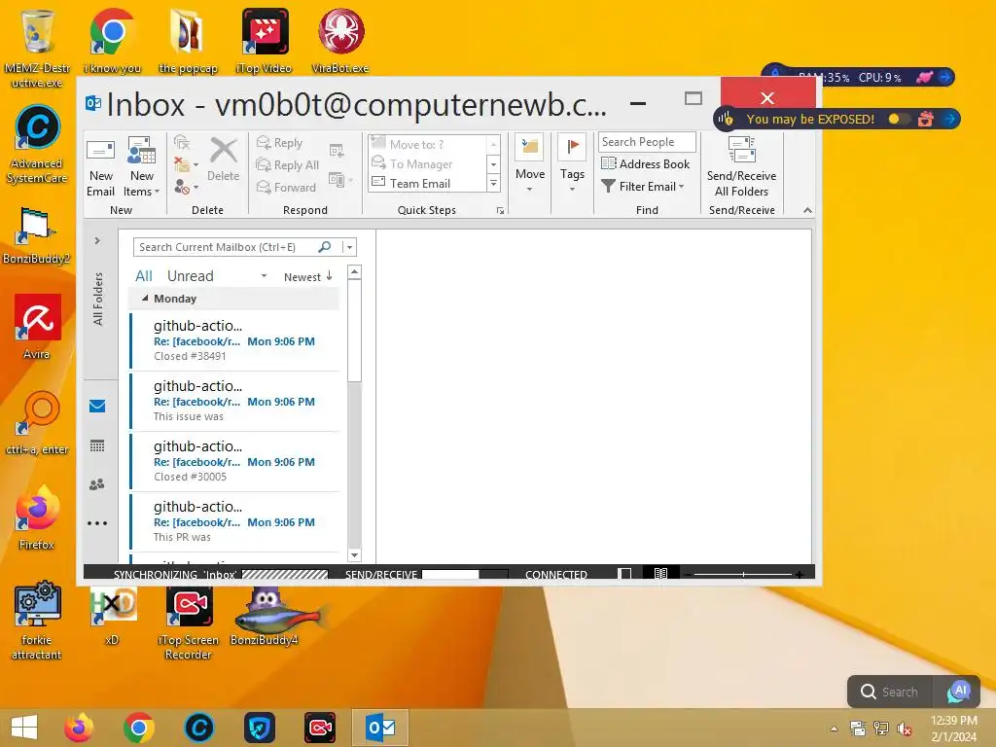Toggle the You may be EXPOSED switch

pyautogui.click(x=898, y=119)
